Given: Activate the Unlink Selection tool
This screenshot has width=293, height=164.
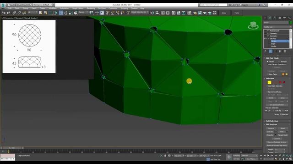Looking at the screenshot, I should coord(19,13).
